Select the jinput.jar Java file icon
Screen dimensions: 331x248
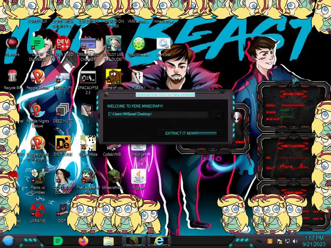[x=138, y=148]
